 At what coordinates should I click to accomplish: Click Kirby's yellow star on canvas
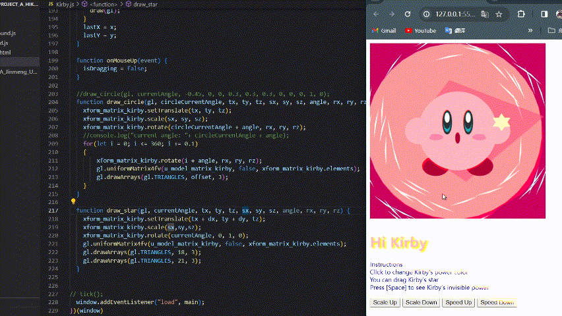501,122
